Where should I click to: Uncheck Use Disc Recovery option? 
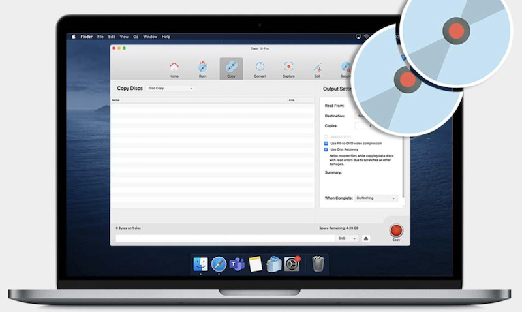[326, 149]
